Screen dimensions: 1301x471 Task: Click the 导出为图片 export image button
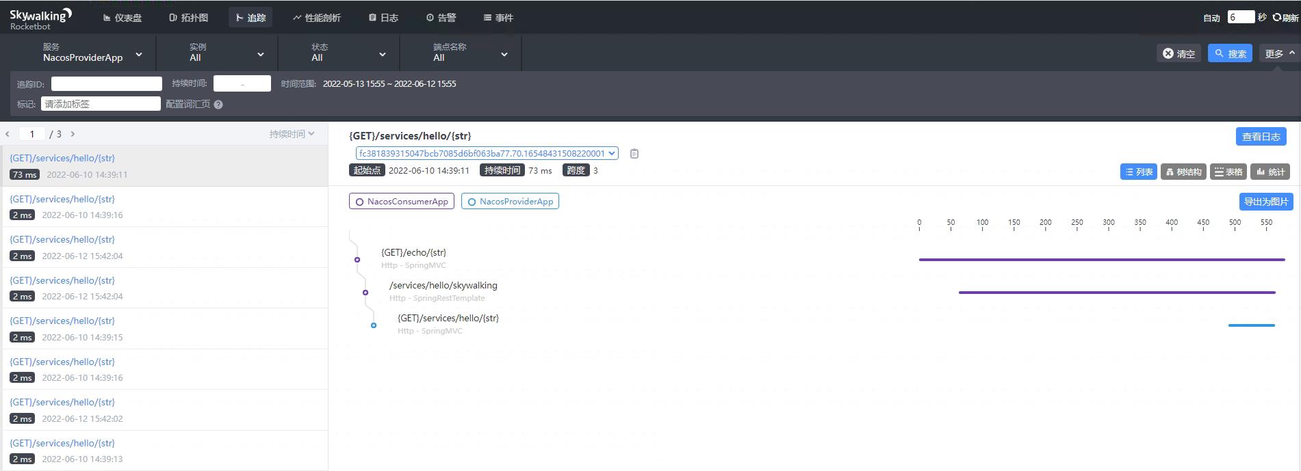[x=1266, y=202]
